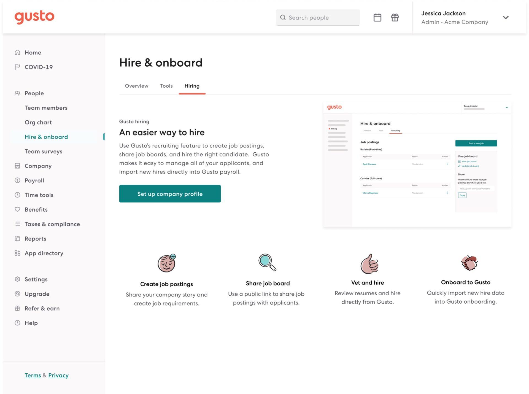Image resolution: width=529 pixels, height=394 pixels.
Task: Open the People section expander
Action: point(34,93)
